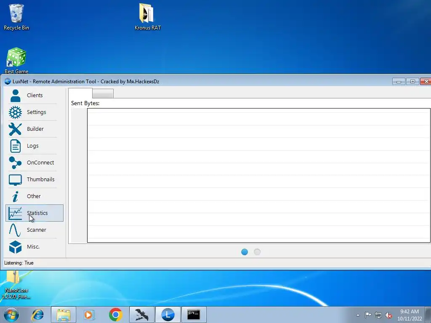Click the Sent Bytes: label
431x323 pixels.
click(x=85, y=103)
